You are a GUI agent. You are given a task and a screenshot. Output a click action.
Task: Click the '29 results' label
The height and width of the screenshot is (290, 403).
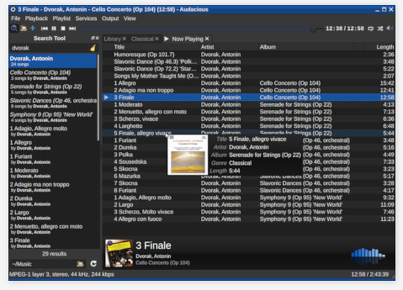click(54, 254)
